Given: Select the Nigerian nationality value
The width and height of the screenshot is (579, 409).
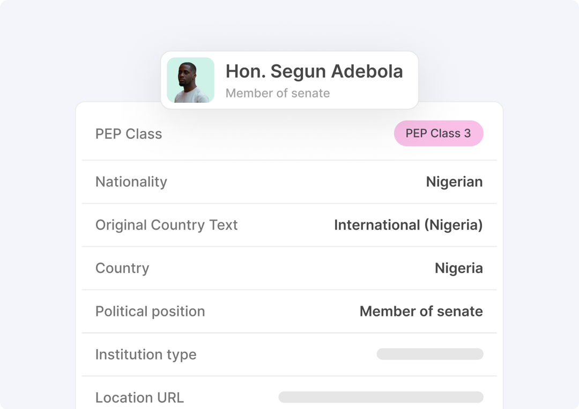Looking at the screenshot, I should click(x=454, y=182).
